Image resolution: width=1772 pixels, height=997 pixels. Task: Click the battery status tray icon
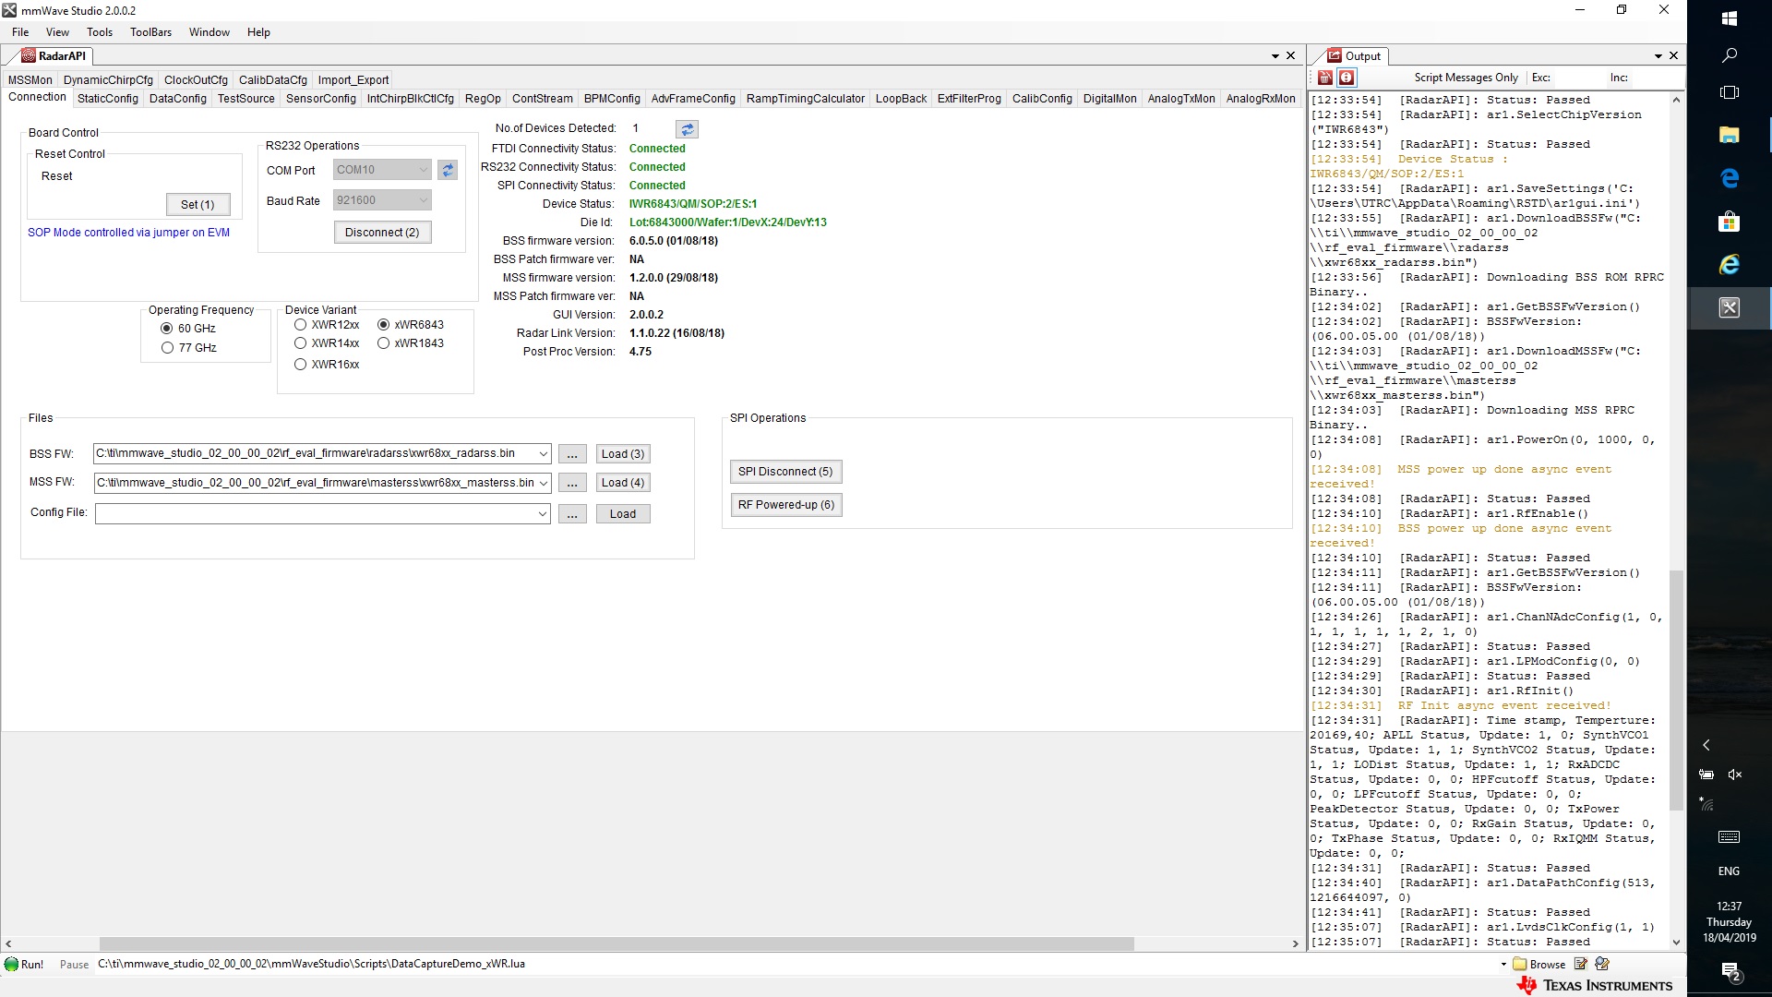coord(1706,775)
